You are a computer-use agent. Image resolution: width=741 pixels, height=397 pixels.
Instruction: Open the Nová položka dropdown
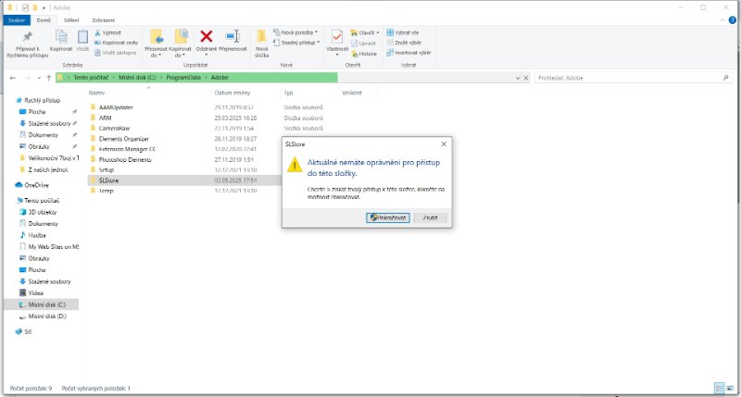pos(295,32)
